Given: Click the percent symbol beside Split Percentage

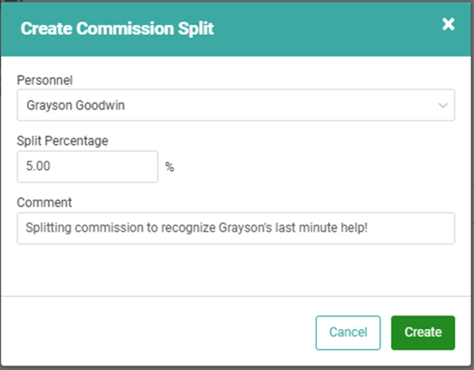Looking at the screenshot, I should (169, 167).
